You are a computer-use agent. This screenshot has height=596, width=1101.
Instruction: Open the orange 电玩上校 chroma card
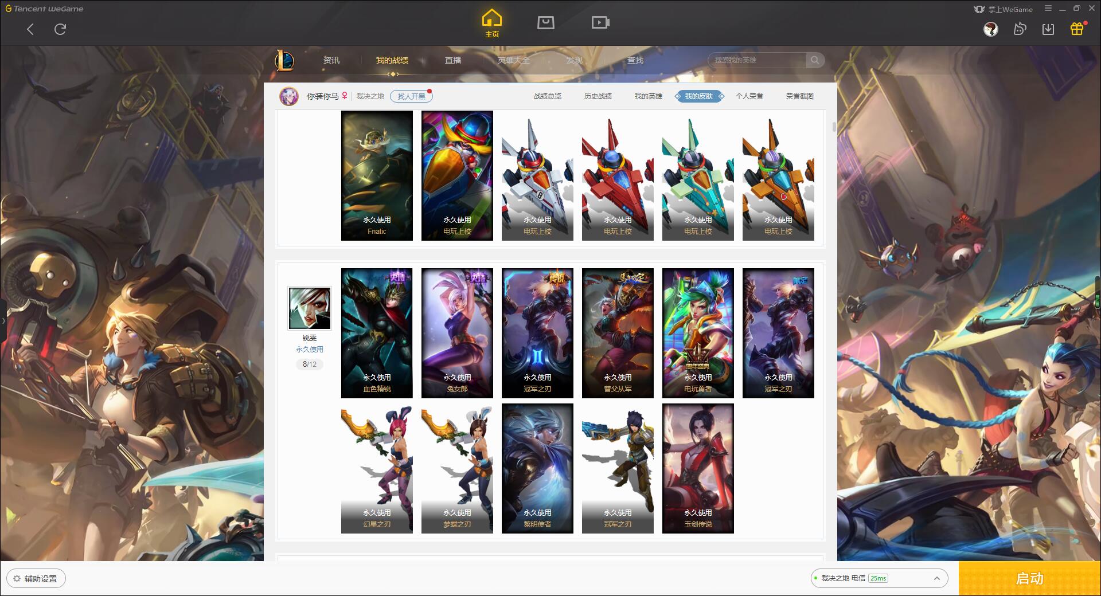(x=778, y=175)
